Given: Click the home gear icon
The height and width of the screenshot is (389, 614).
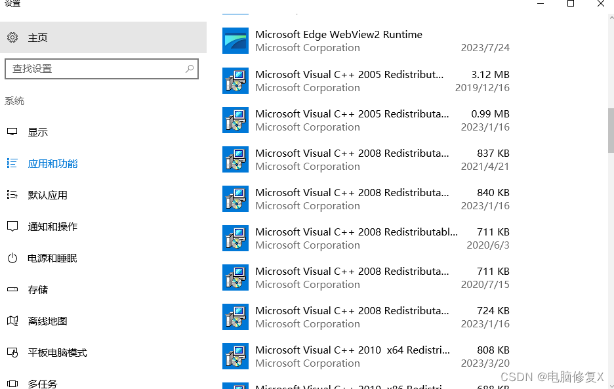Looking at the screenshot, I should pyautogui.click(x=12, y=37).
